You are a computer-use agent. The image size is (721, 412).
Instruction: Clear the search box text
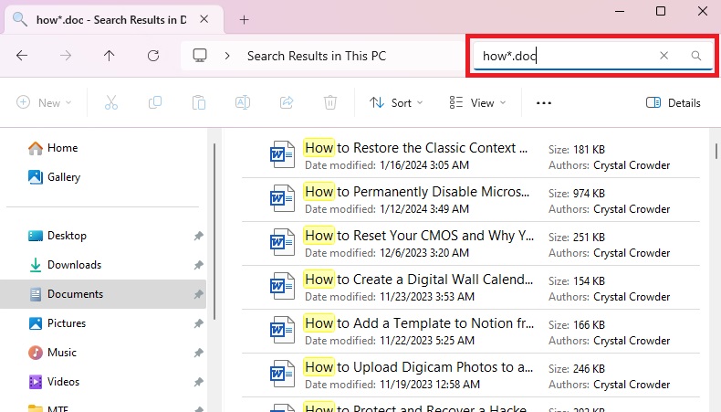coord(664,56)
